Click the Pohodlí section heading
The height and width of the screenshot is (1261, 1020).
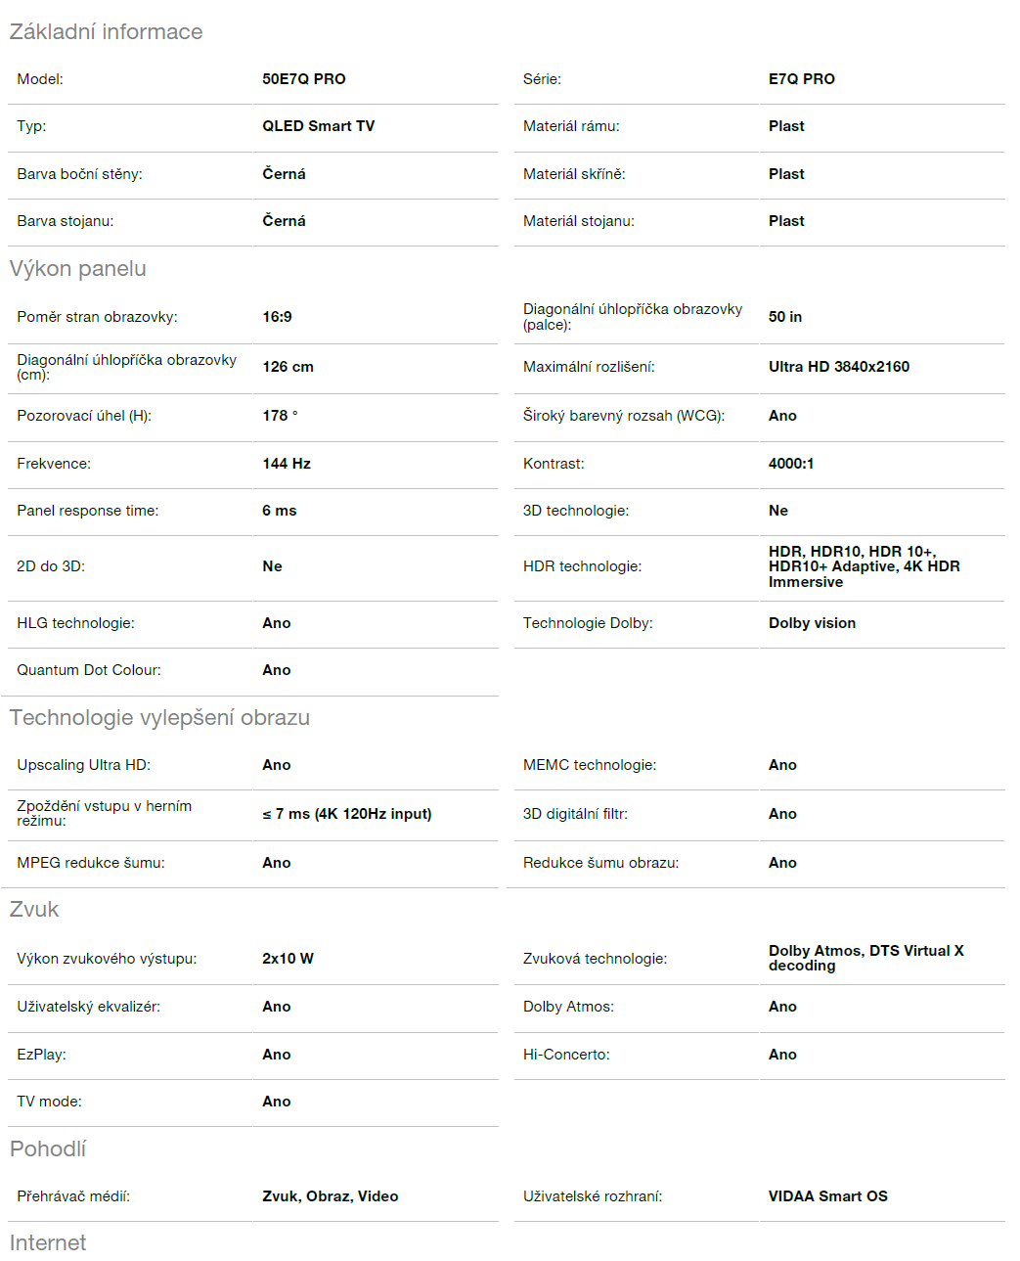pos(48,1148)
